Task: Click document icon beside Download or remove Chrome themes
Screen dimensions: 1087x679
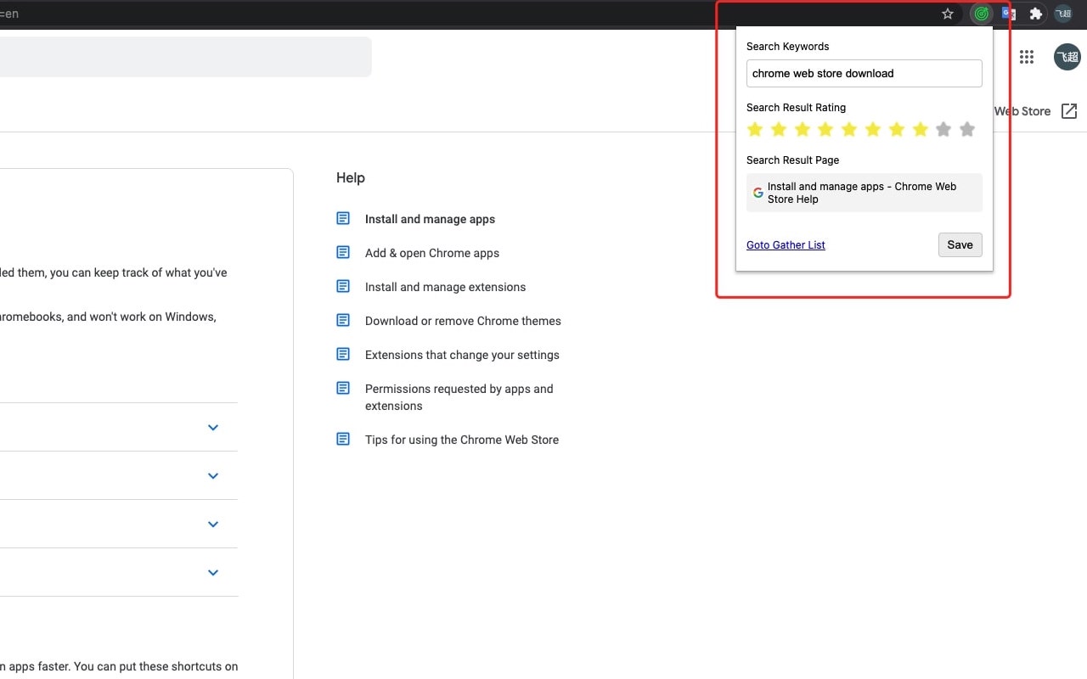Action: pos(343,320)
